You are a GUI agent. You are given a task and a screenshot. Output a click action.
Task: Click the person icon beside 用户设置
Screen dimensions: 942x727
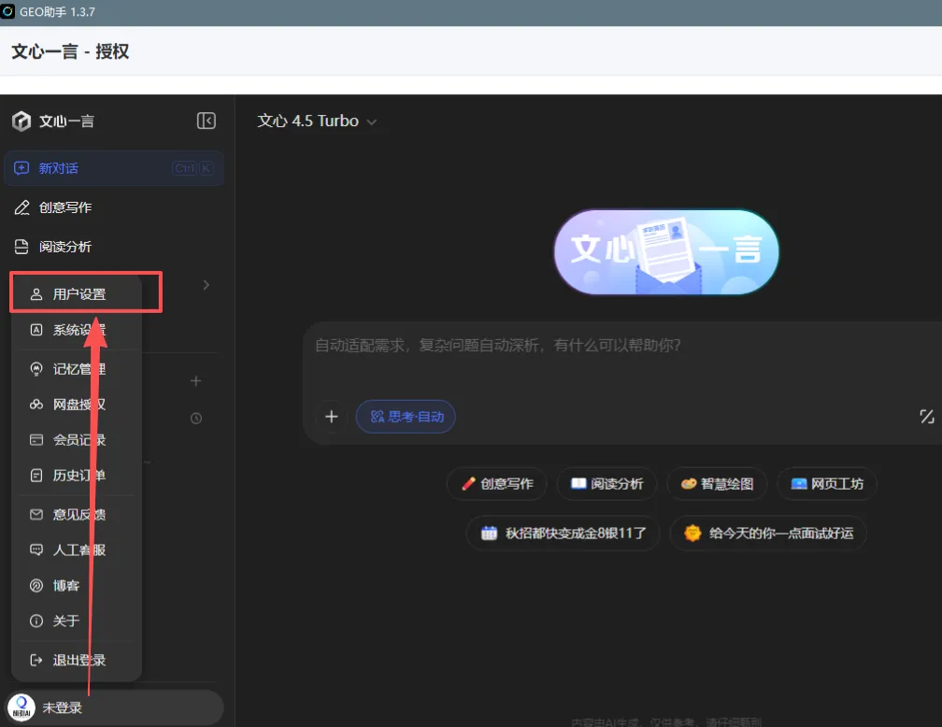click(36, 293)
